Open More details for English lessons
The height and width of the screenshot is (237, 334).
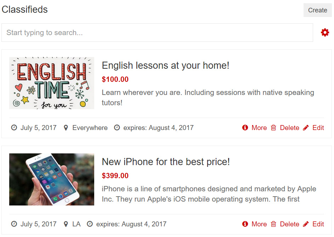(x=259, y=128)
